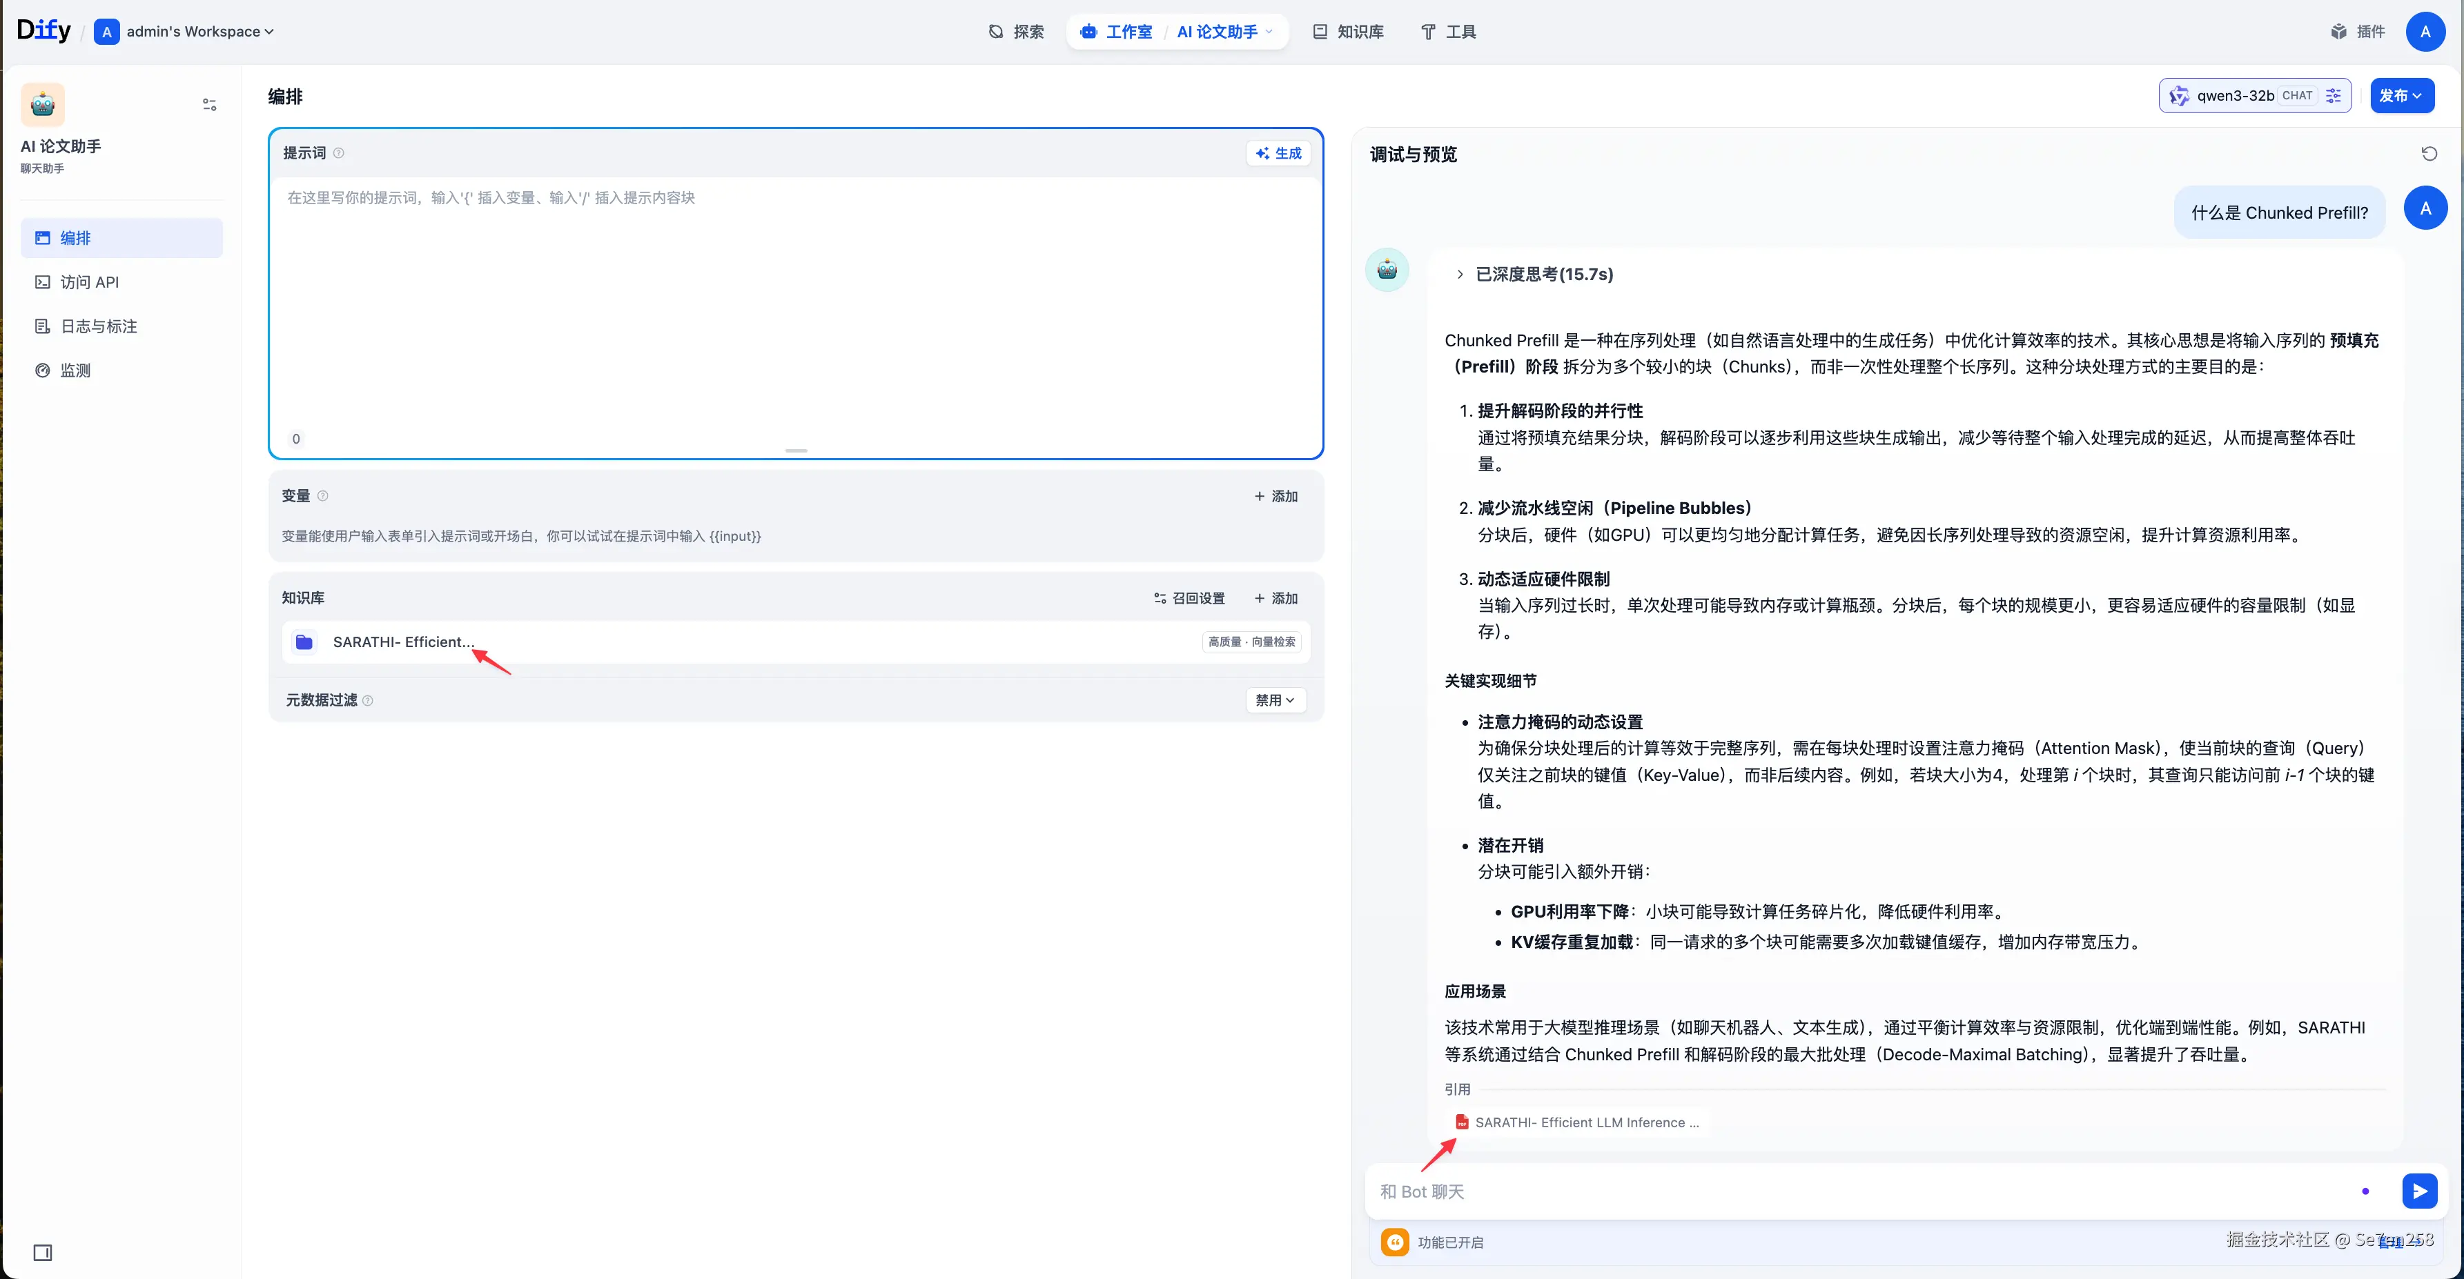
Task: Open the app settings icon beside the robot avatar
Action: click(x=210, y=104)
